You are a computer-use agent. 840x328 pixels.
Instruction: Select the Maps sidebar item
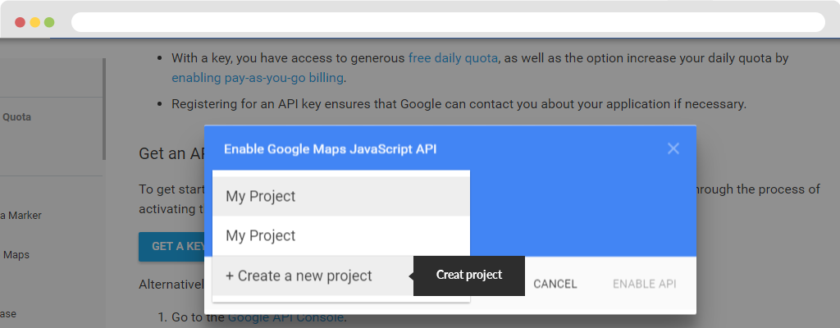(x=16, y=254)
